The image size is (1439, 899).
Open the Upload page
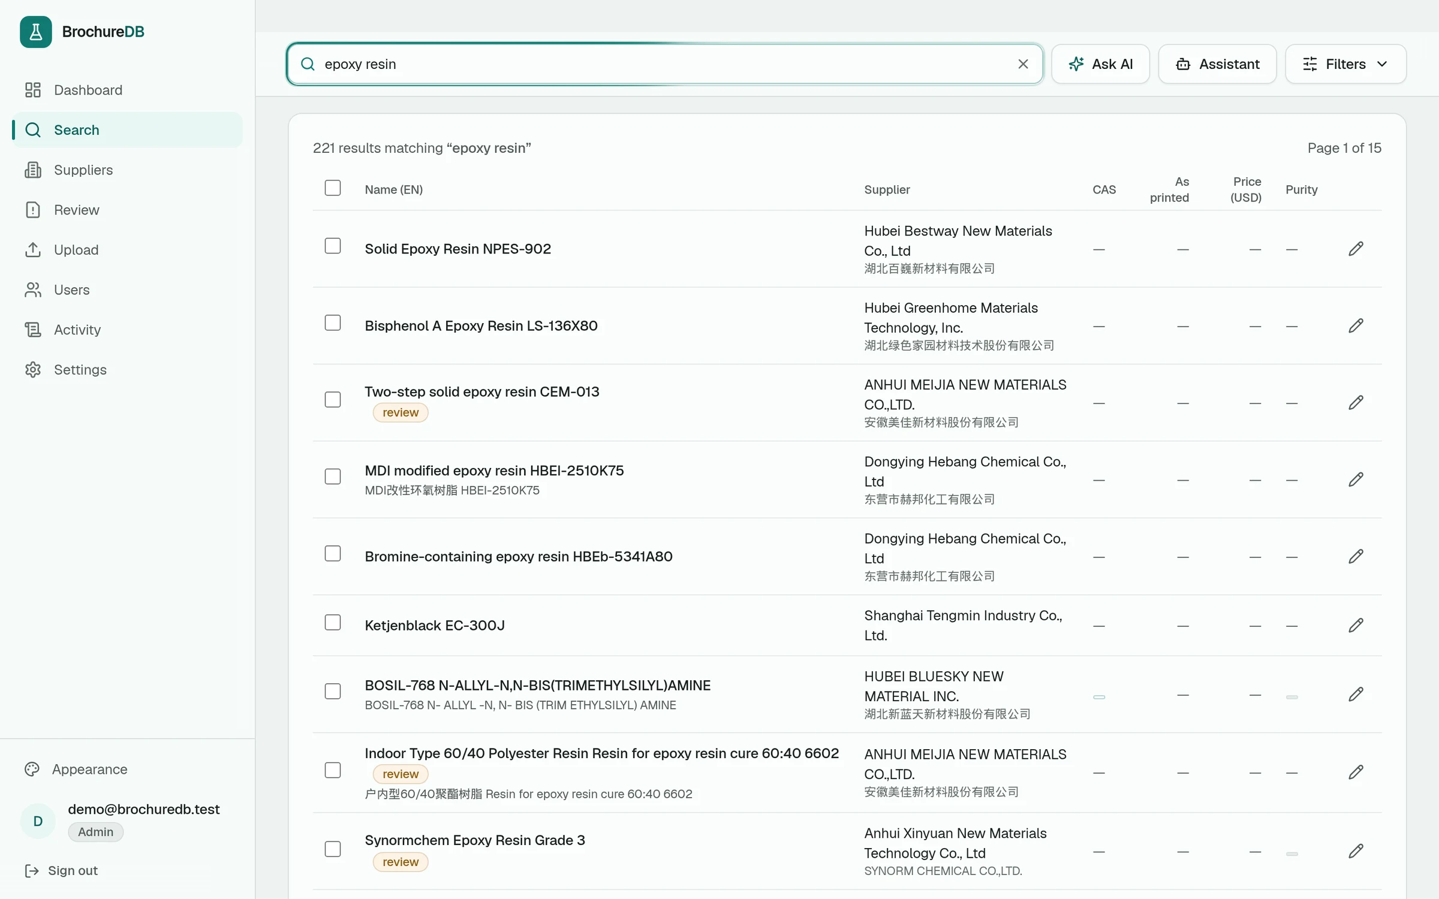127,250
